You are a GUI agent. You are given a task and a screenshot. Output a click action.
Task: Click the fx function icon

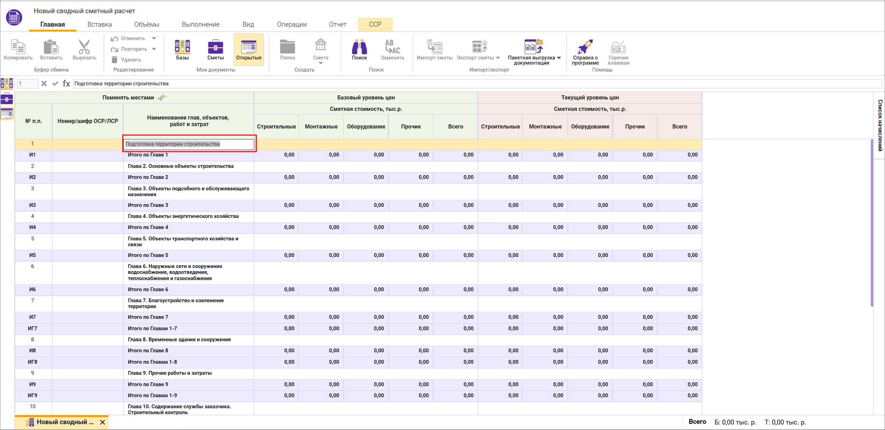click(x=66, y=84)
